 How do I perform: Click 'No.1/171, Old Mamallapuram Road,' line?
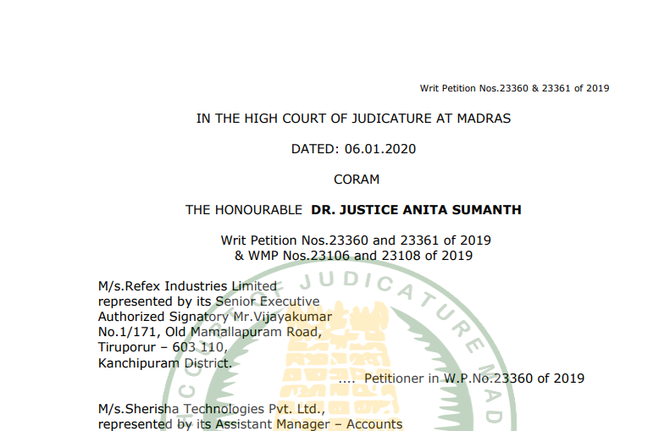click(210, 332)
